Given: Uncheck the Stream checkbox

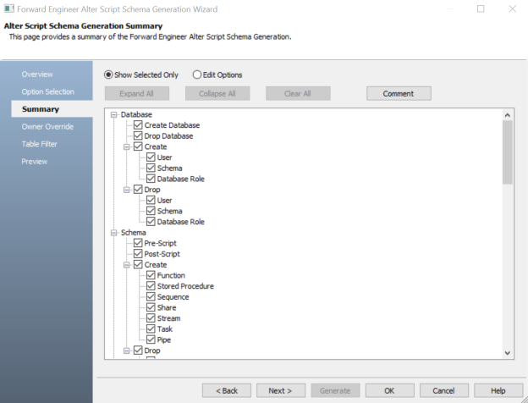Looking at the screenshot, I should (x=151, y=318).
